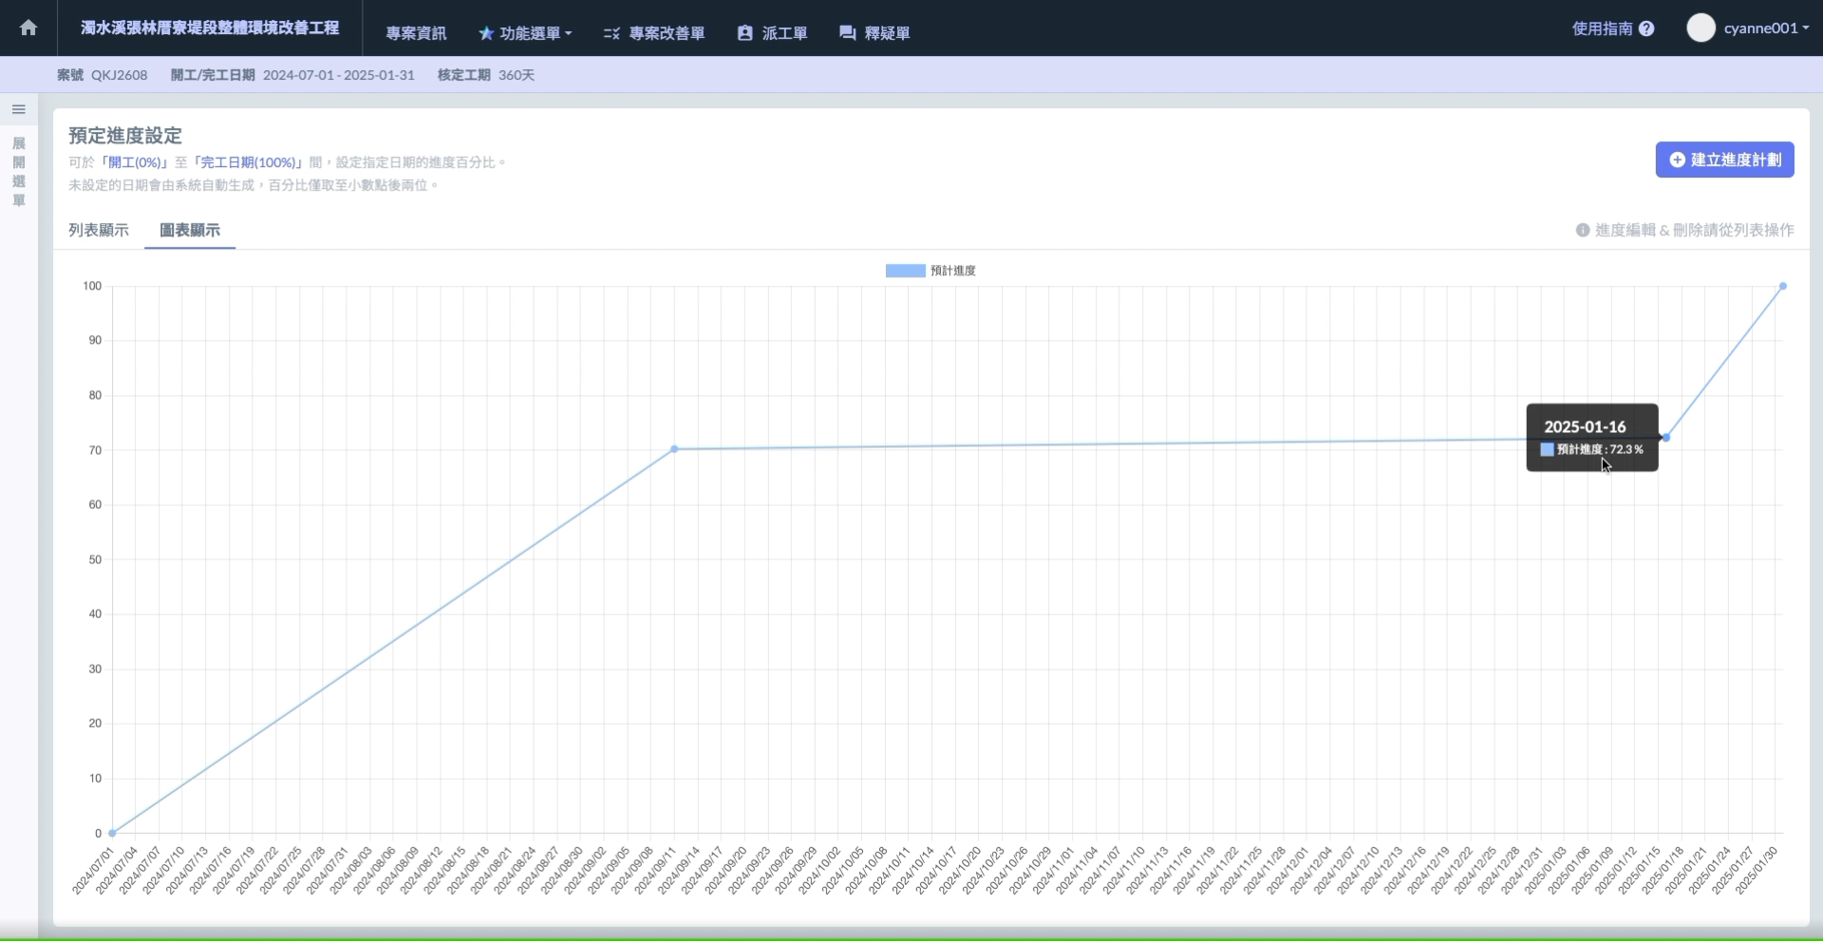Select the 圖表顯示 tab
This screenshot has height=941, width=1823.
click(190, 230)
